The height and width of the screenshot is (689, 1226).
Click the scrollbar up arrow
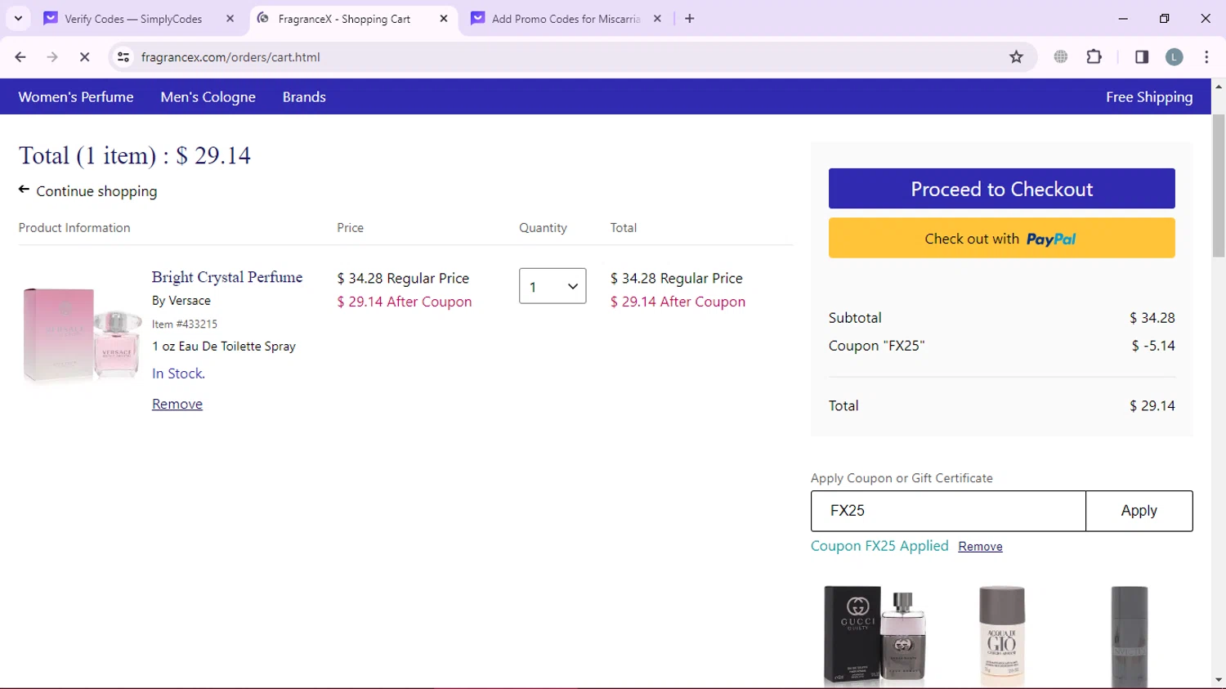point(1219,86)
